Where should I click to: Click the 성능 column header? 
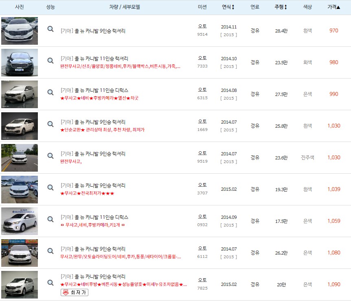click(x=50, y=7)
